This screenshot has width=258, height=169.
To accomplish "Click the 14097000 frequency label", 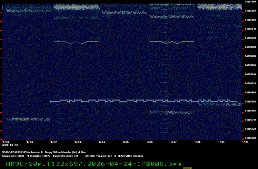I will pos(250,2).
